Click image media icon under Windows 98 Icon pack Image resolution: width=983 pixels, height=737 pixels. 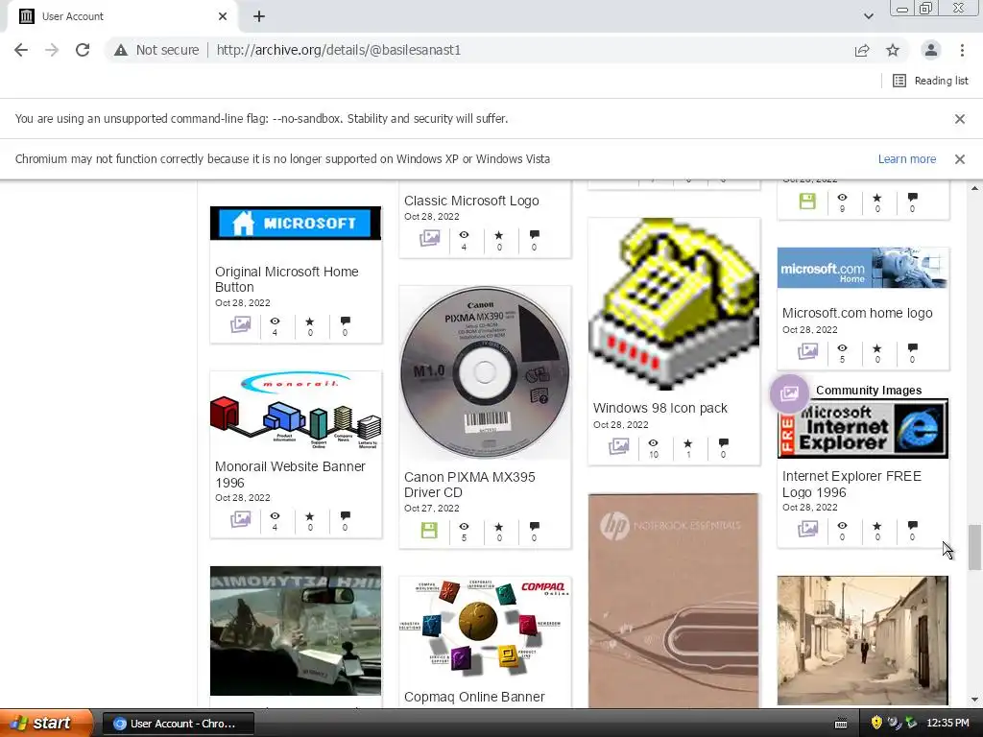click(x=619, y=446)
